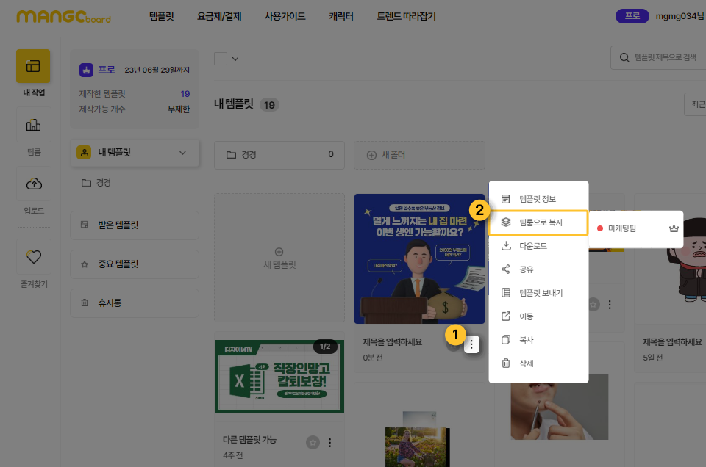Choose 삭제 from the context menu

tap(526, 363)
